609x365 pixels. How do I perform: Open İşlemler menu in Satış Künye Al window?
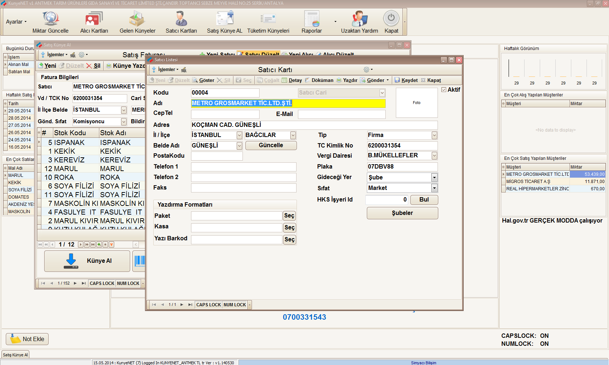point(54,55)
